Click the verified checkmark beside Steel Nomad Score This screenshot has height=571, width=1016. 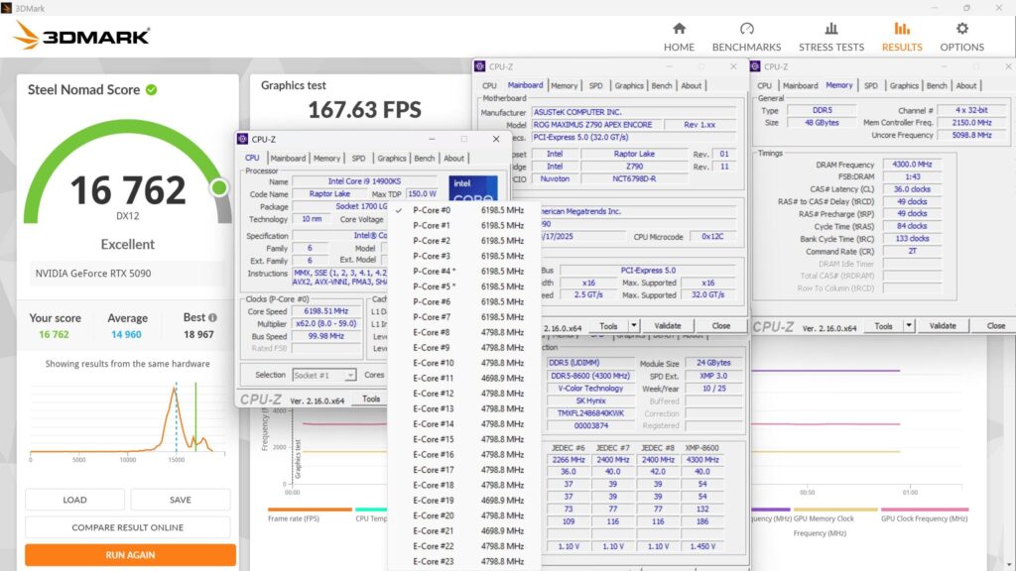[x=152, y=89]
